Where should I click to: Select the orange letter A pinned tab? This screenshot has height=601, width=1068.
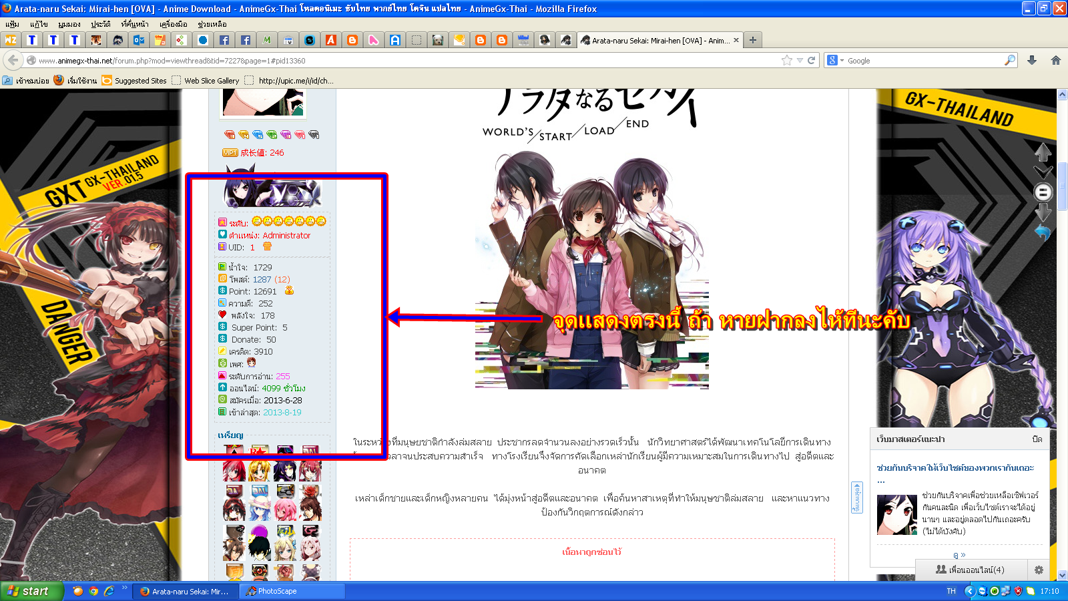click(331, 40)
